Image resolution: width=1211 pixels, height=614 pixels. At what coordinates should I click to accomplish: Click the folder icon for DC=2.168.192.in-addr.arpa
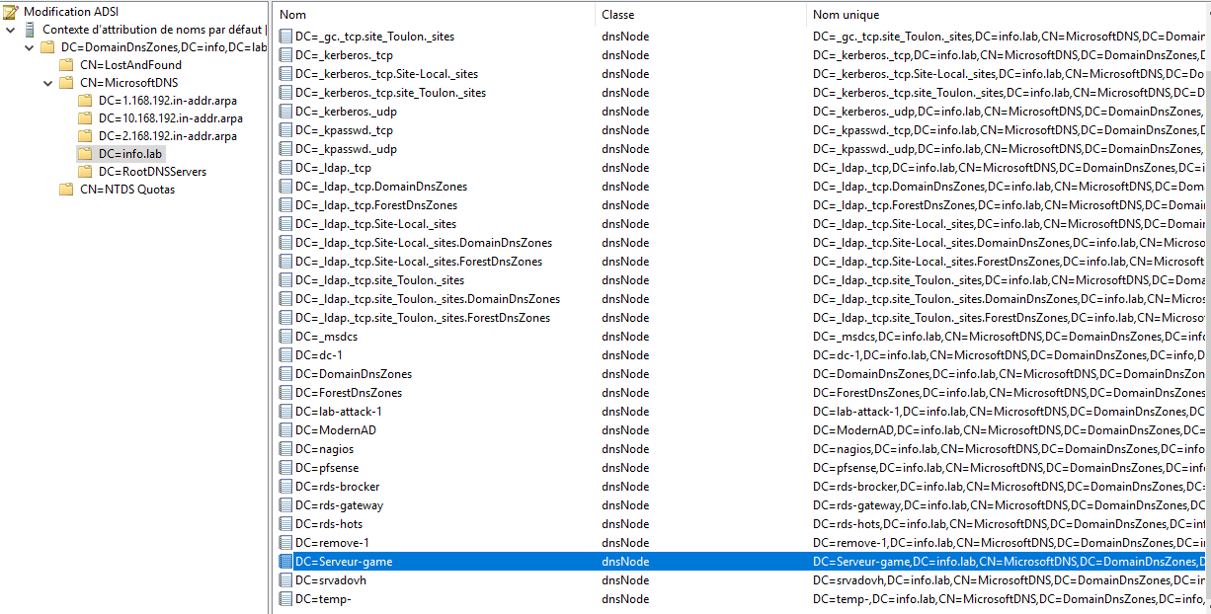85,136
